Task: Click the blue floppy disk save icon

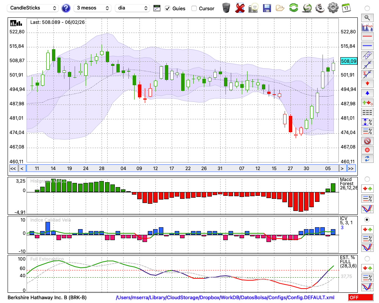Action: (267, 8)
